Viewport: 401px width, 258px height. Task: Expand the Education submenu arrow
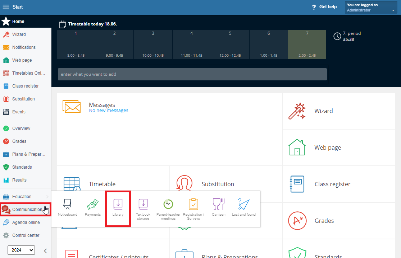pos(47,197)
